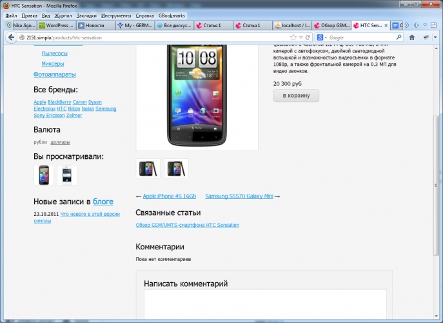Image resolution: width=443 pixels, height=323 pixels.
Task: Click the site identity globe icon
Action: 22,37
